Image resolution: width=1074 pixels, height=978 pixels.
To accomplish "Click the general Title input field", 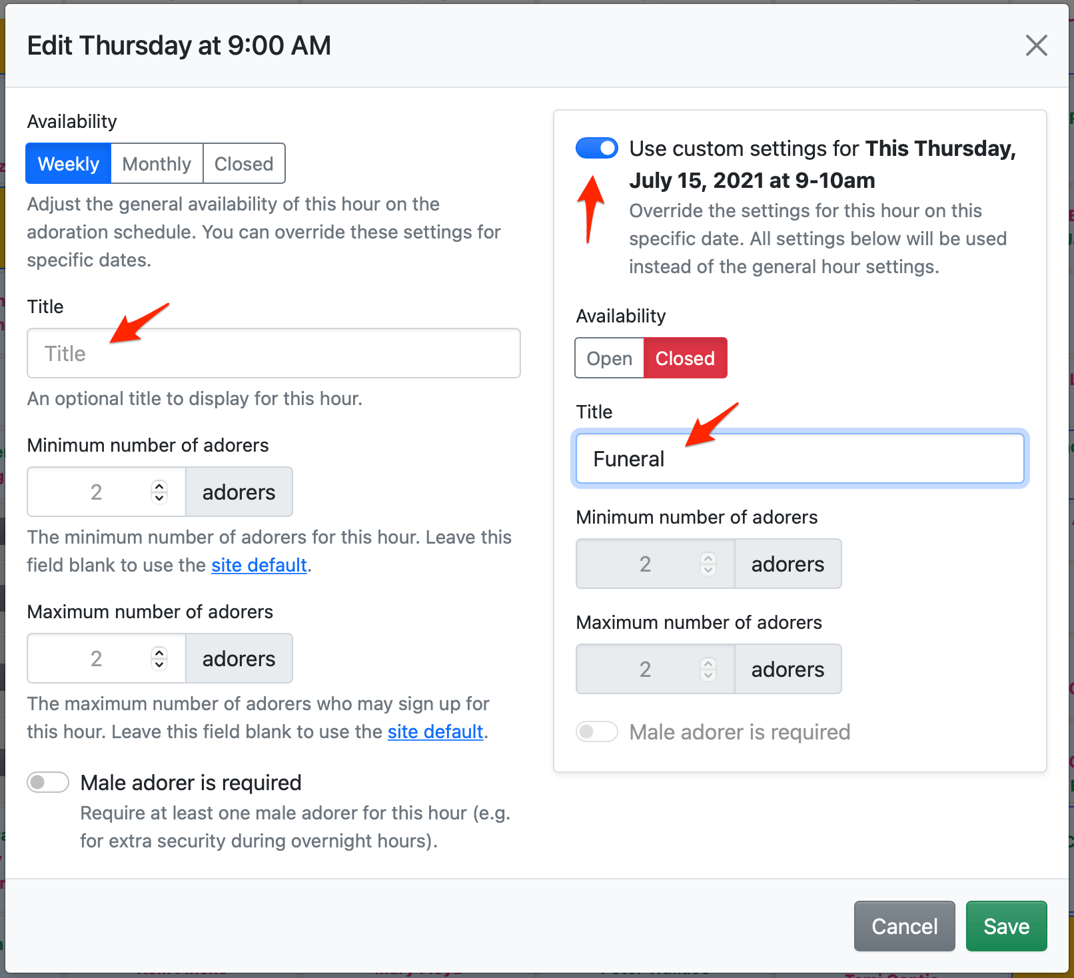I will point(273,354).
